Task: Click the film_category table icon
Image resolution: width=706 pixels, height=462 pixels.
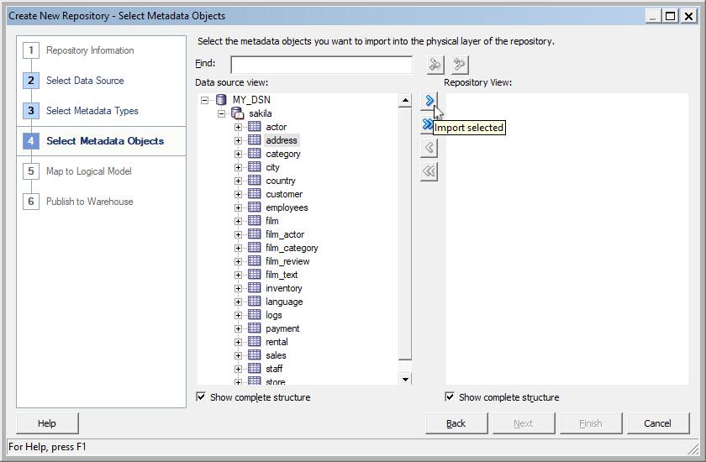Action: pos(255,248)
